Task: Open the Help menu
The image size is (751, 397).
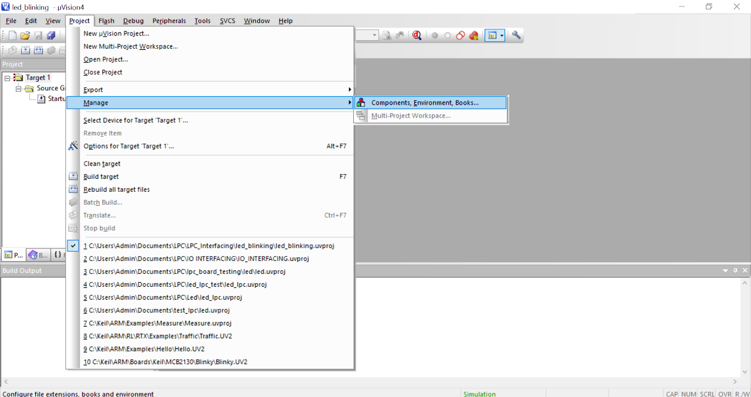Action: click(x=286, y=21)
